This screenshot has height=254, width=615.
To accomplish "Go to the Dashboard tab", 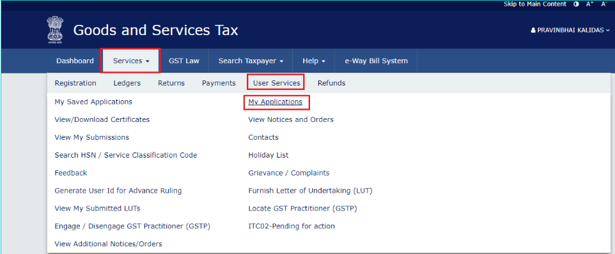I will tap(75, 61).
